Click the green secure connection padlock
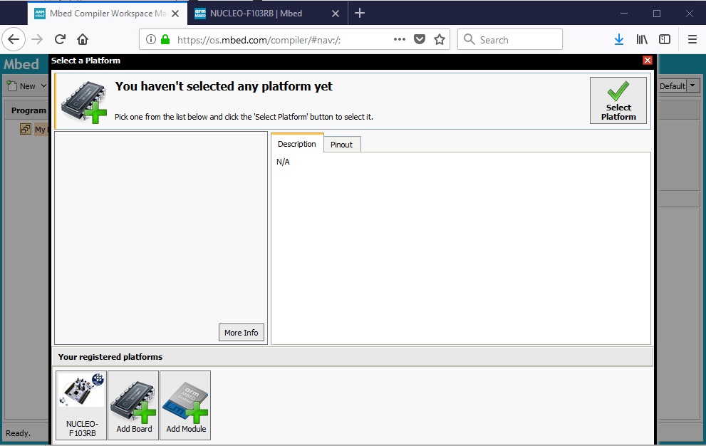The image size is (706, 446). pos(165,39)
